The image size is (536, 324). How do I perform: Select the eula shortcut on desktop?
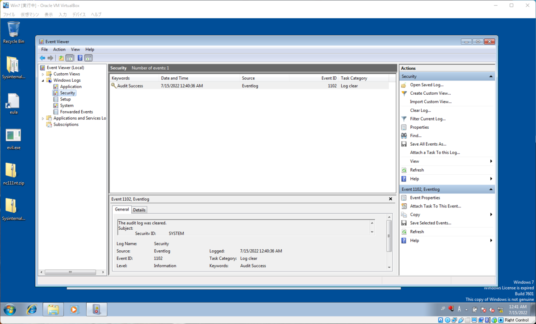point(13,104)
